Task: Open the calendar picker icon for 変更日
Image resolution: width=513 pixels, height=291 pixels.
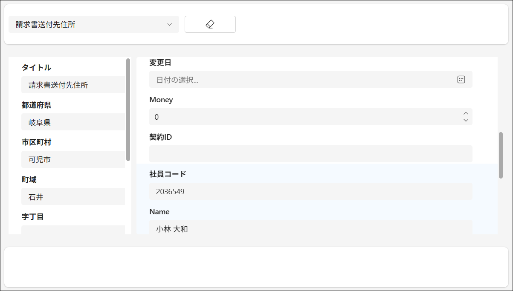Action: (461, 80)
